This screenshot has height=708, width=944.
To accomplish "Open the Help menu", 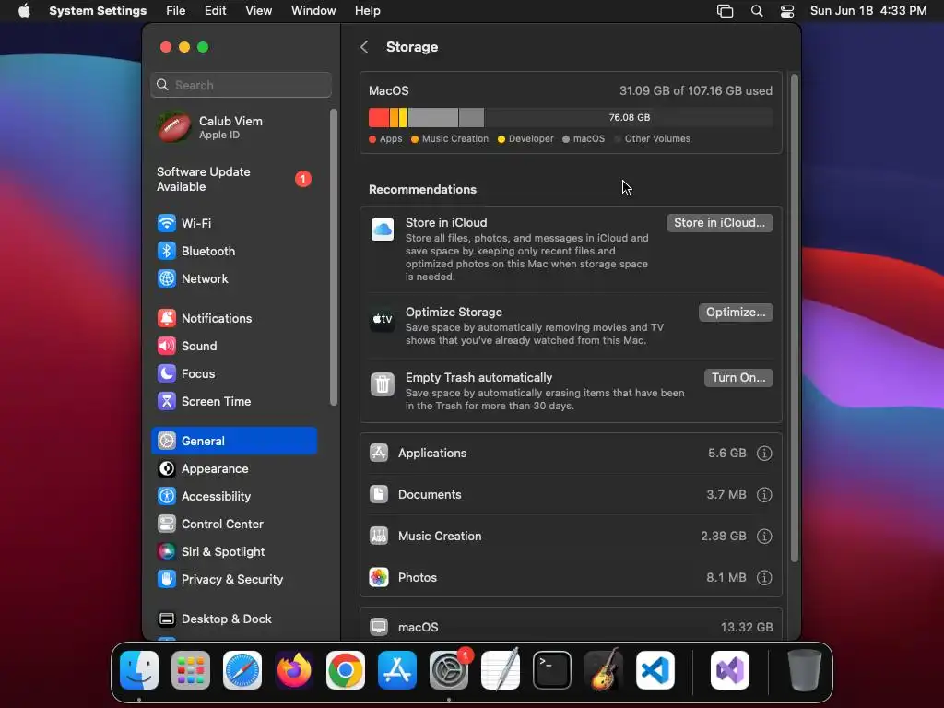I will click(367, 11).
